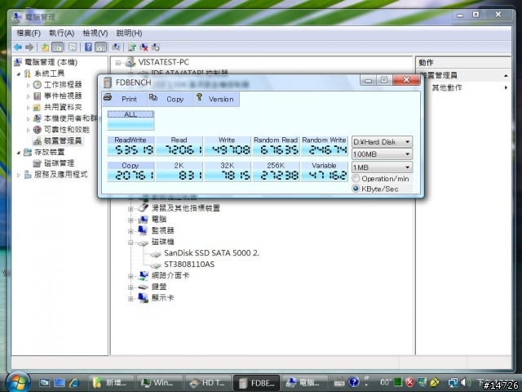The width and height of the screenshot is (522, 392).
Task: Click the Forward arrow in the toolbar
Action: point(29,47)
